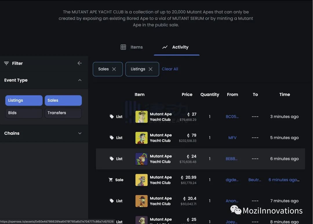
Task: Click the Time column header
Action: point(285,95)
